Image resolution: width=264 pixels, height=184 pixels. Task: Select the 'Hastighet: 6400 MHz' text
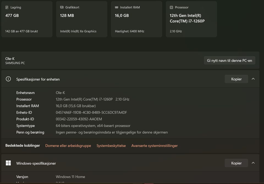point(130,31)
